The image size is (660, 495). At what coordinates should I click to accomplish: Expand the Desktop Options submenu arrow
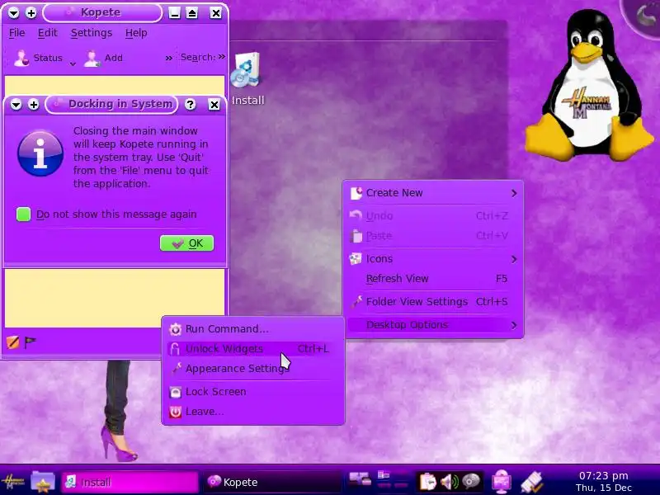pos(514,325)
